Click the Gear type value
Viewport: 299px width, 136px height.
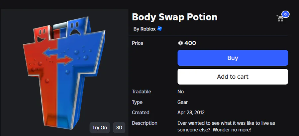(x=182, y=102)
